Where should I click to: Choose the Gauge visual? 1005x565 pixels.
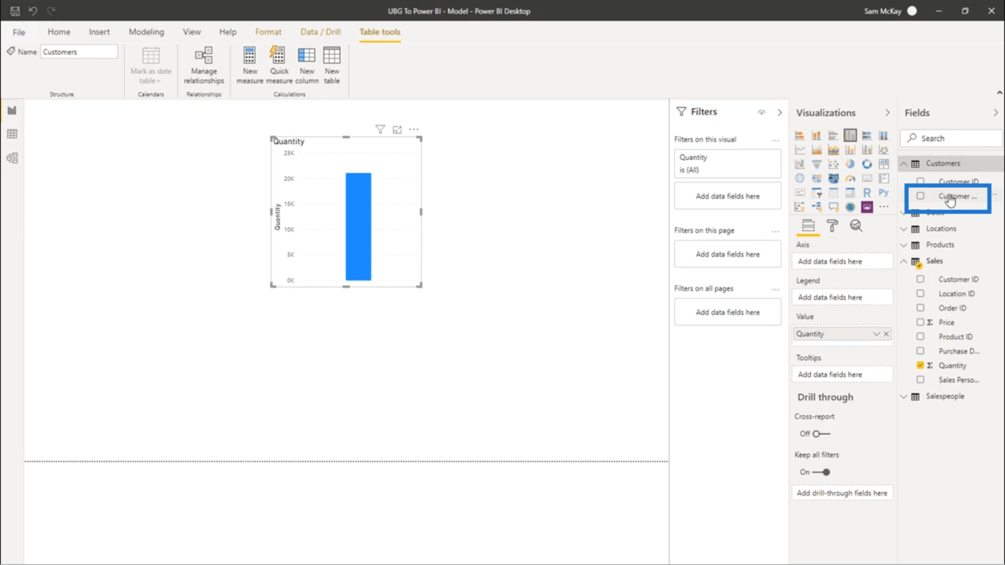pyautogui.click(x=849, y=179)
